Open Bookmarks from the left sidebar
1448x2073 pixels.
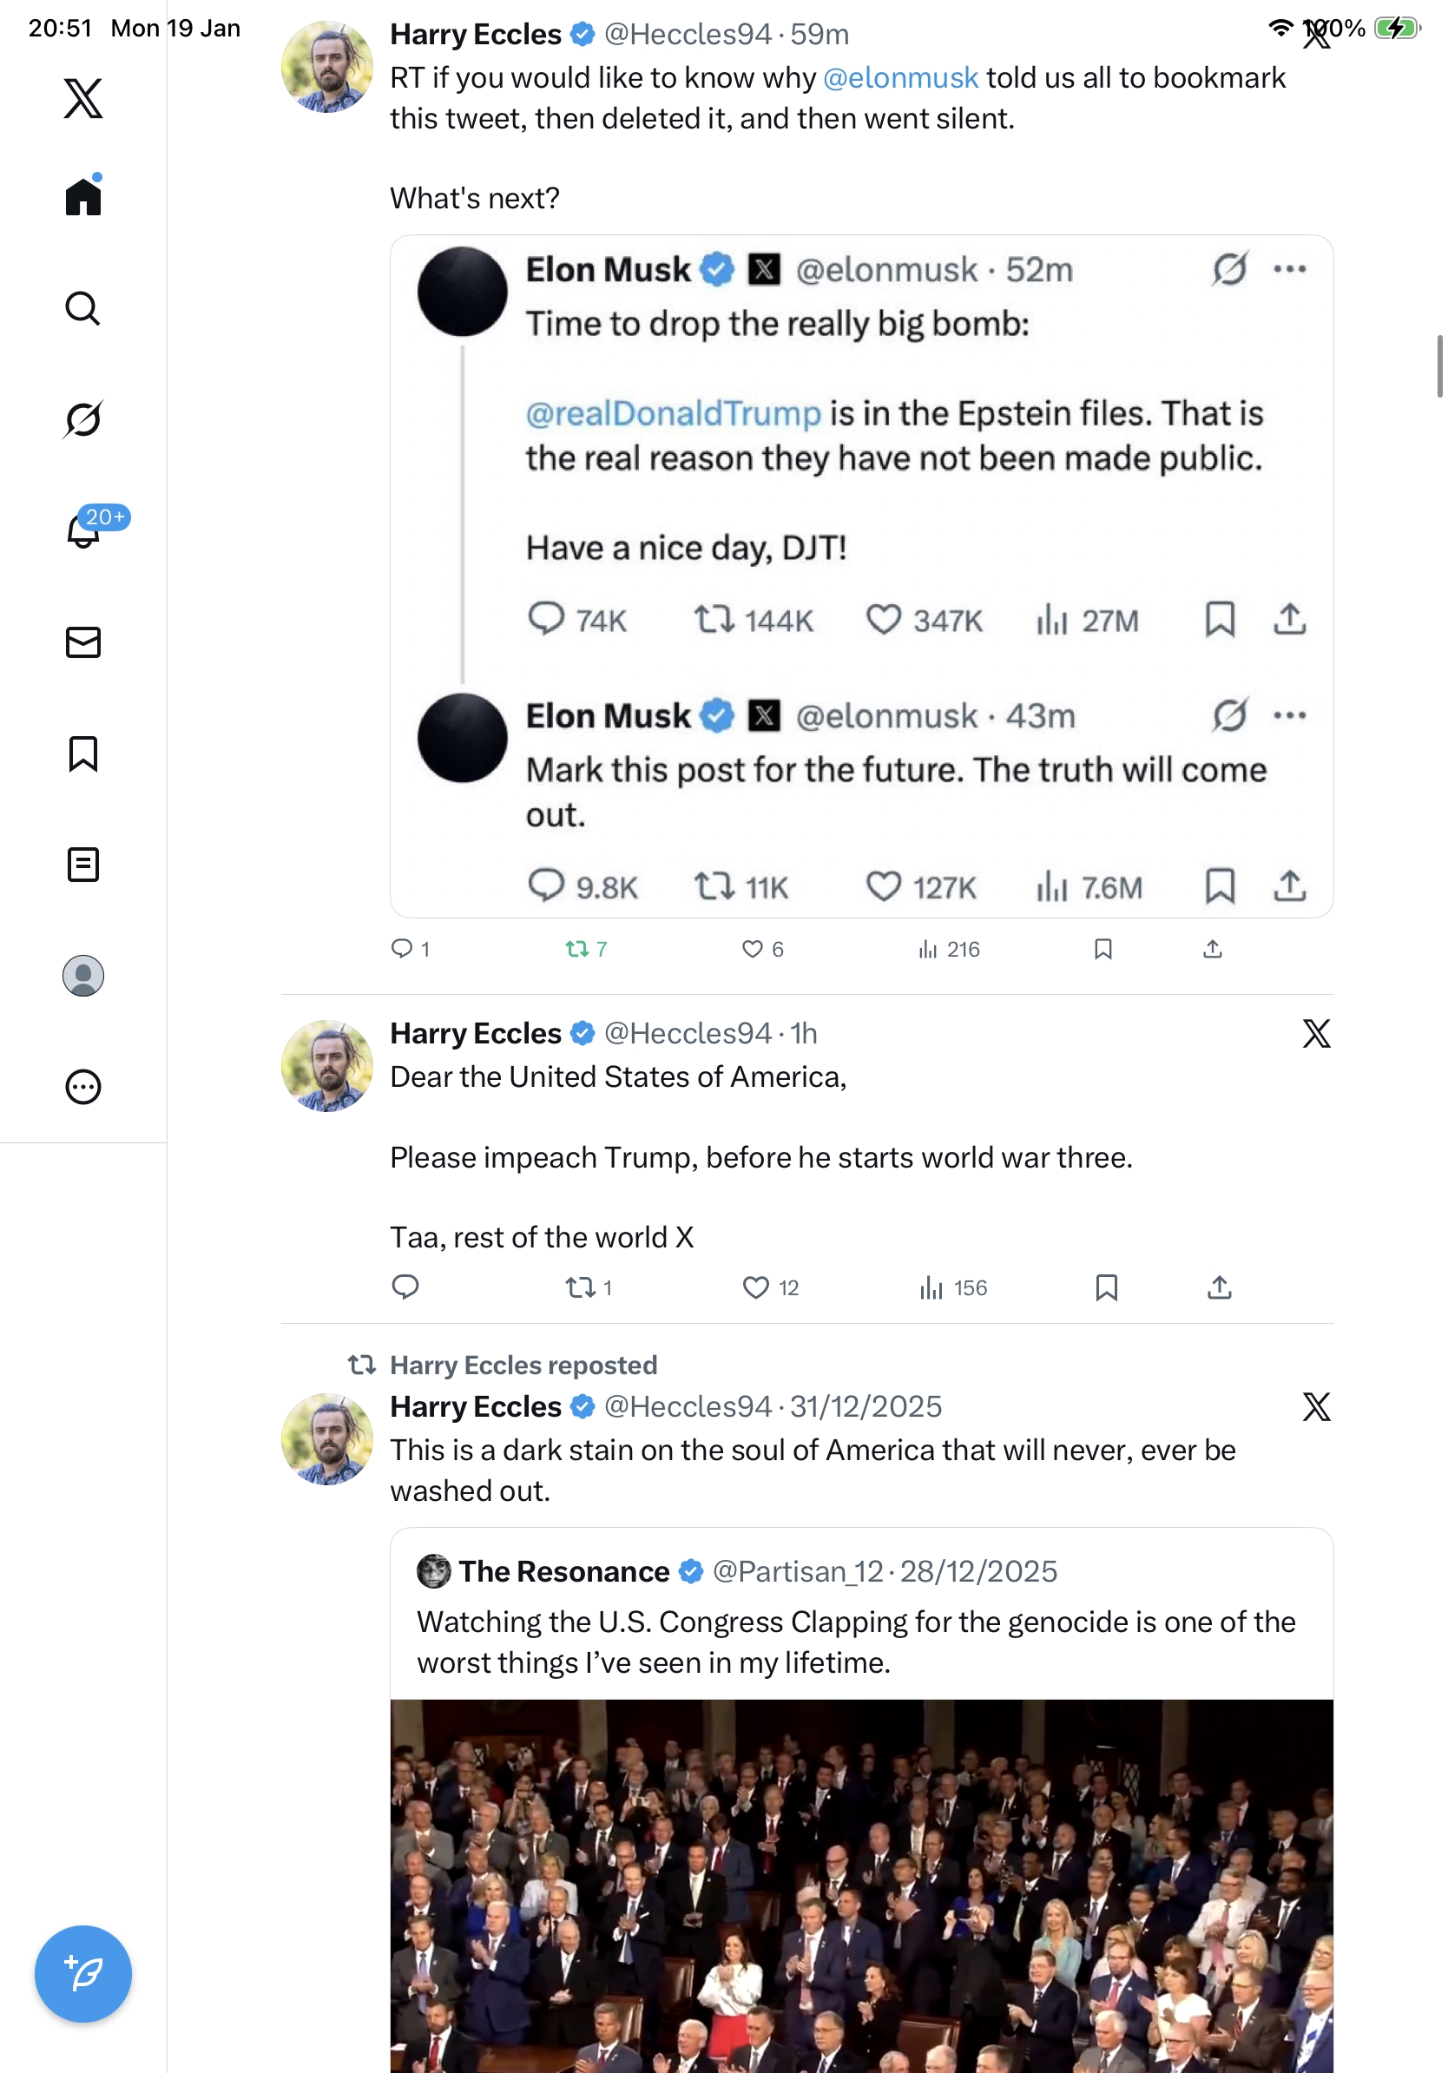(83, 753)
